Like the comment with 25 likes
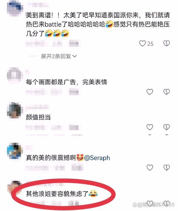This screenshot has width=178, height=211. coord(142,44)
